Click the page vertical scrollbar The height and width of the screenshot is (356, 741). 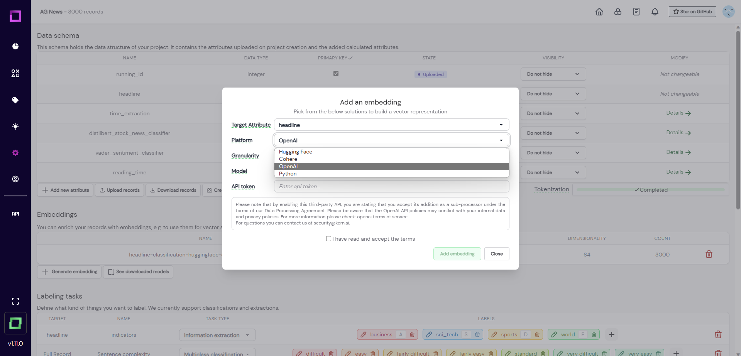[738, 120]
